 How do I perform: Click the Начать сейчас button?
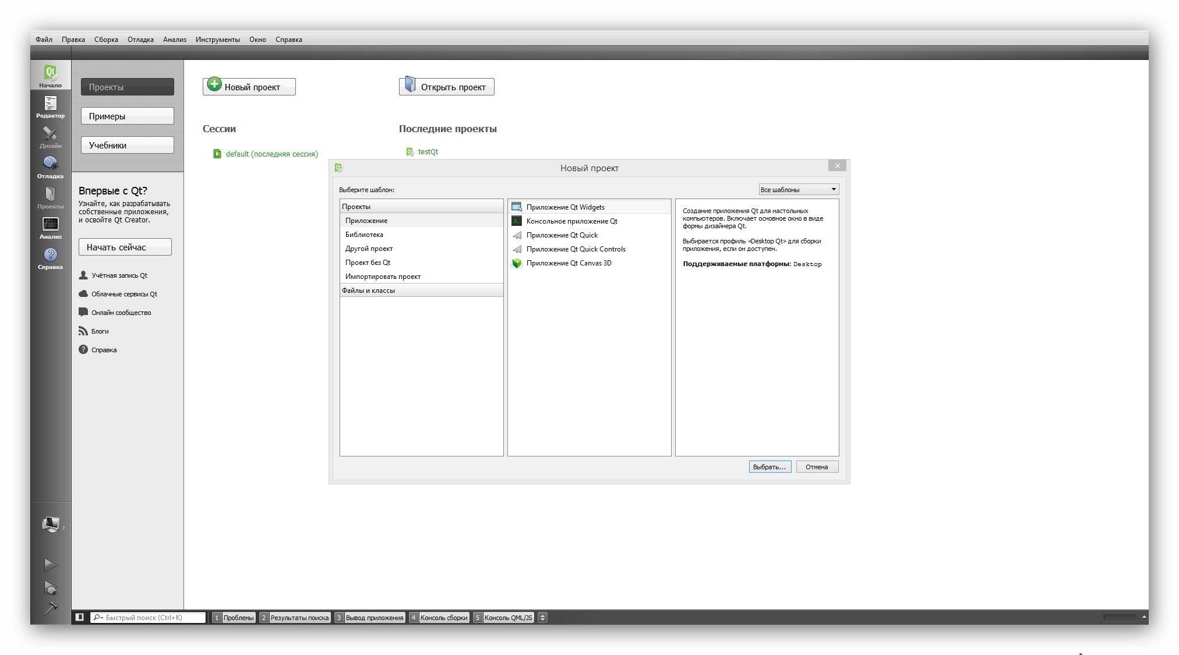point(125,247)
